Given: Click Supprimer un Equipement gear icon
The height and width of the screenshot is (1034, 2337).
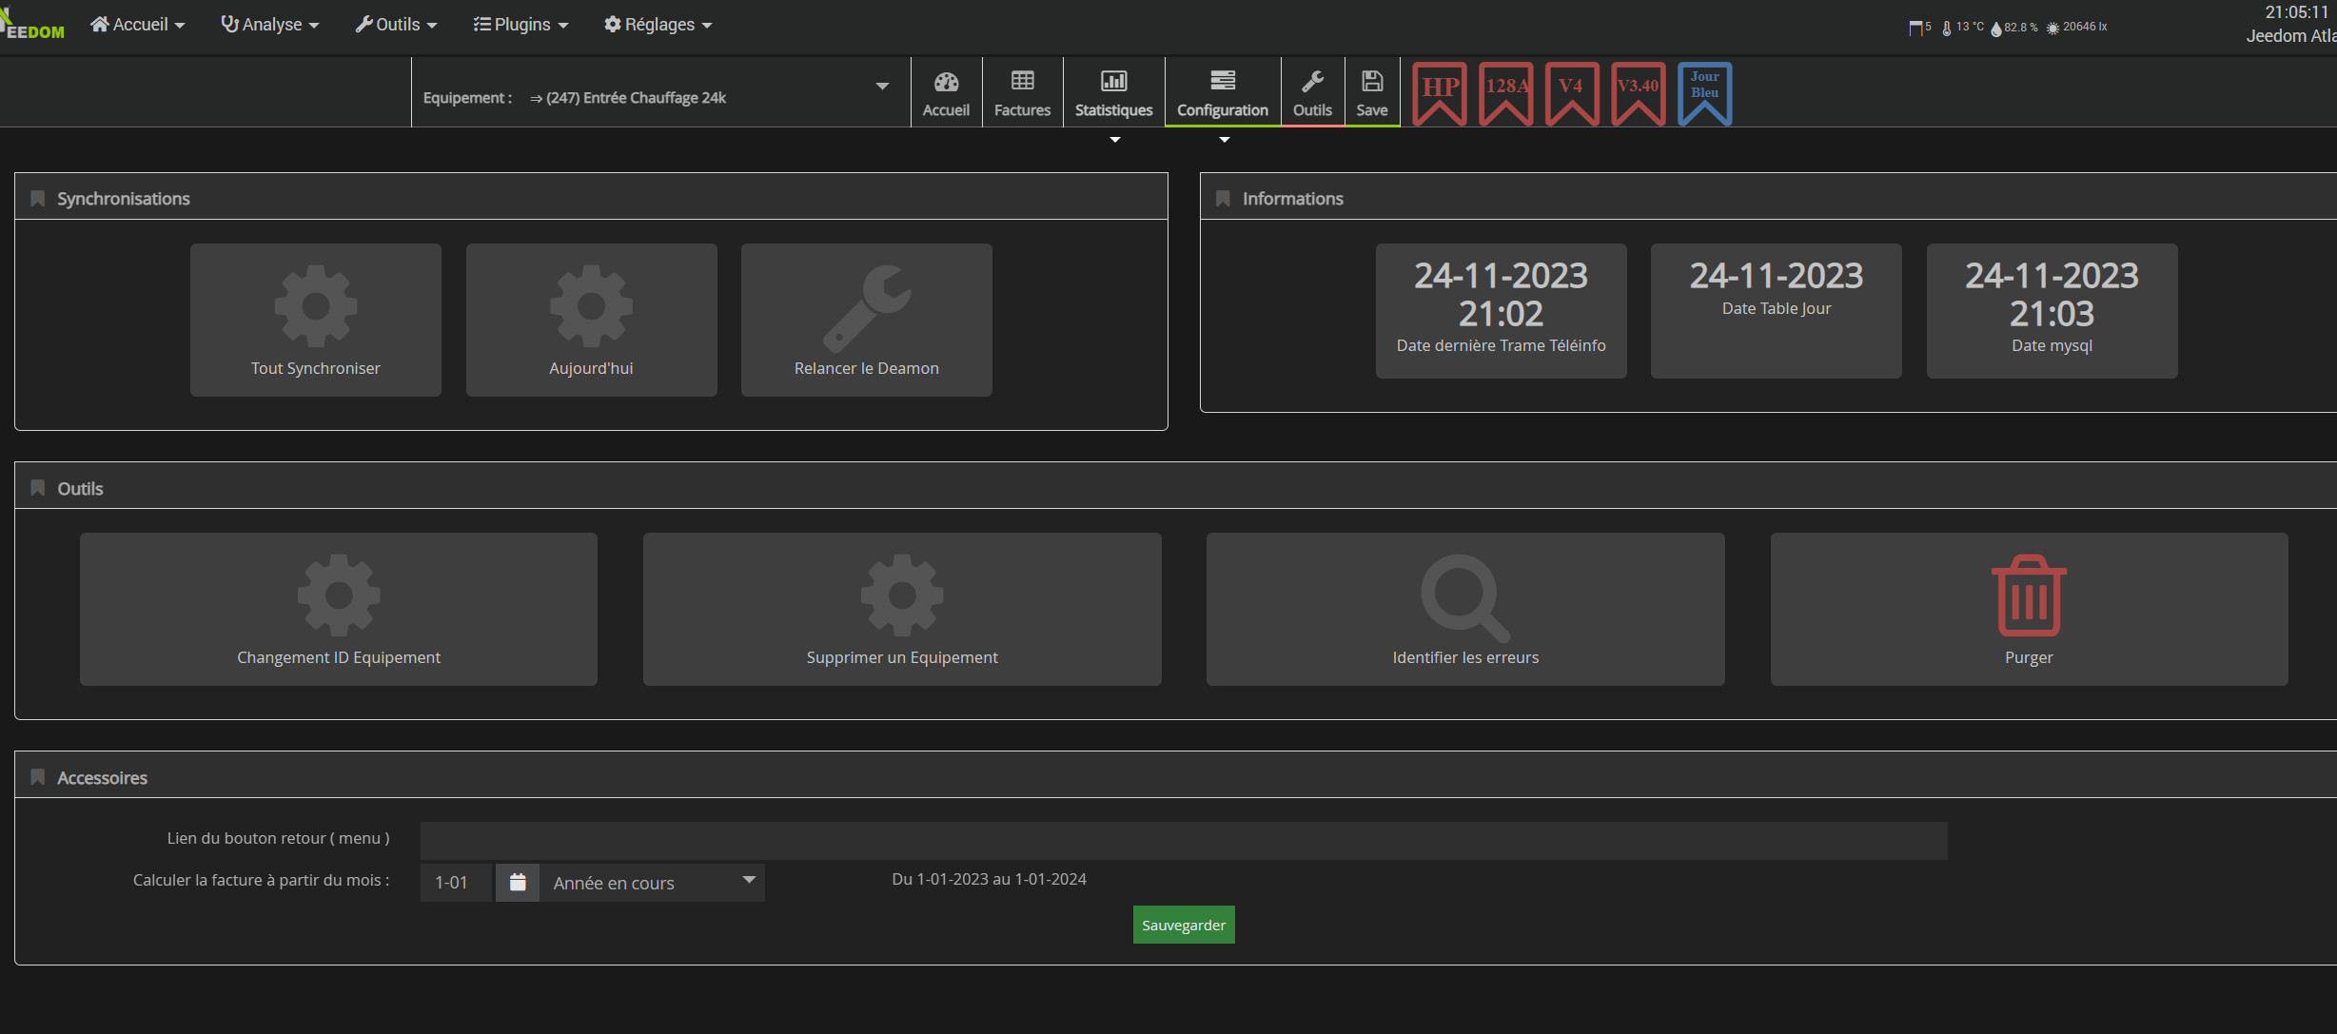Looking at the screenshot, I should pos(902,595).
